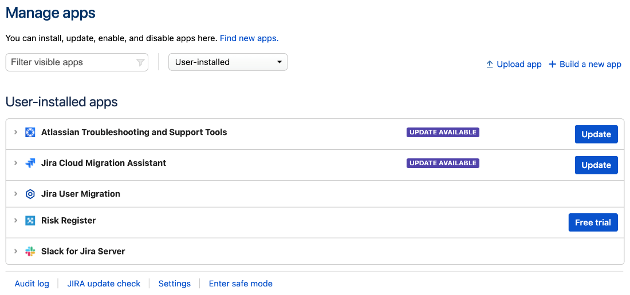Click the Jira Cloud Migration Assistant icon
This screenshot has height=295, width=630.
pos(30,163)
